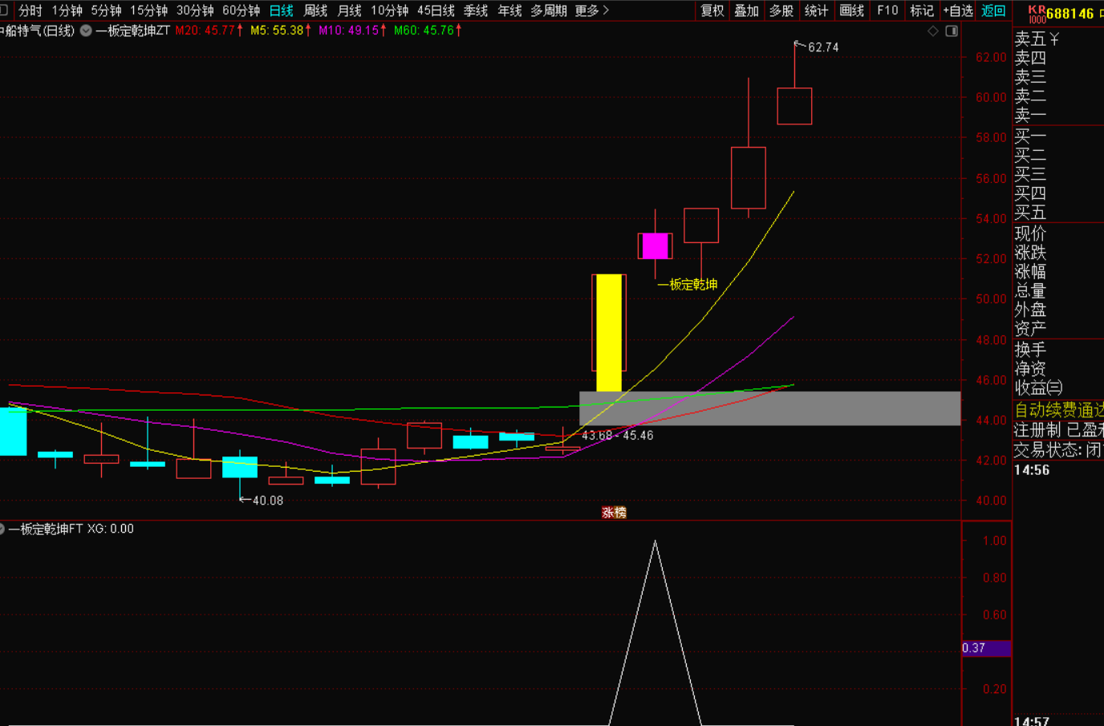The height and width of the screenshot is (726, 1104).
Task: Switch the chart to 60分钟 period
Action: coord(241,10)
